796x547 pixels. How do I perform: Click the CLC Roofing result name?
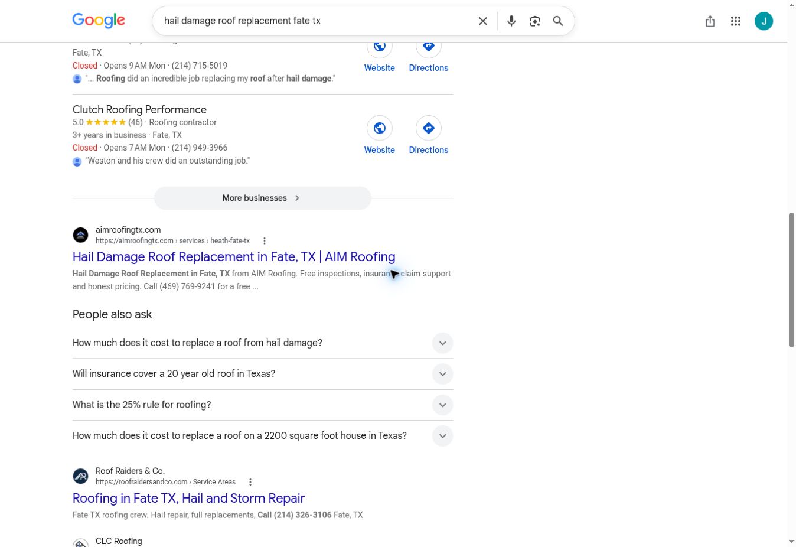pos(119,541)
